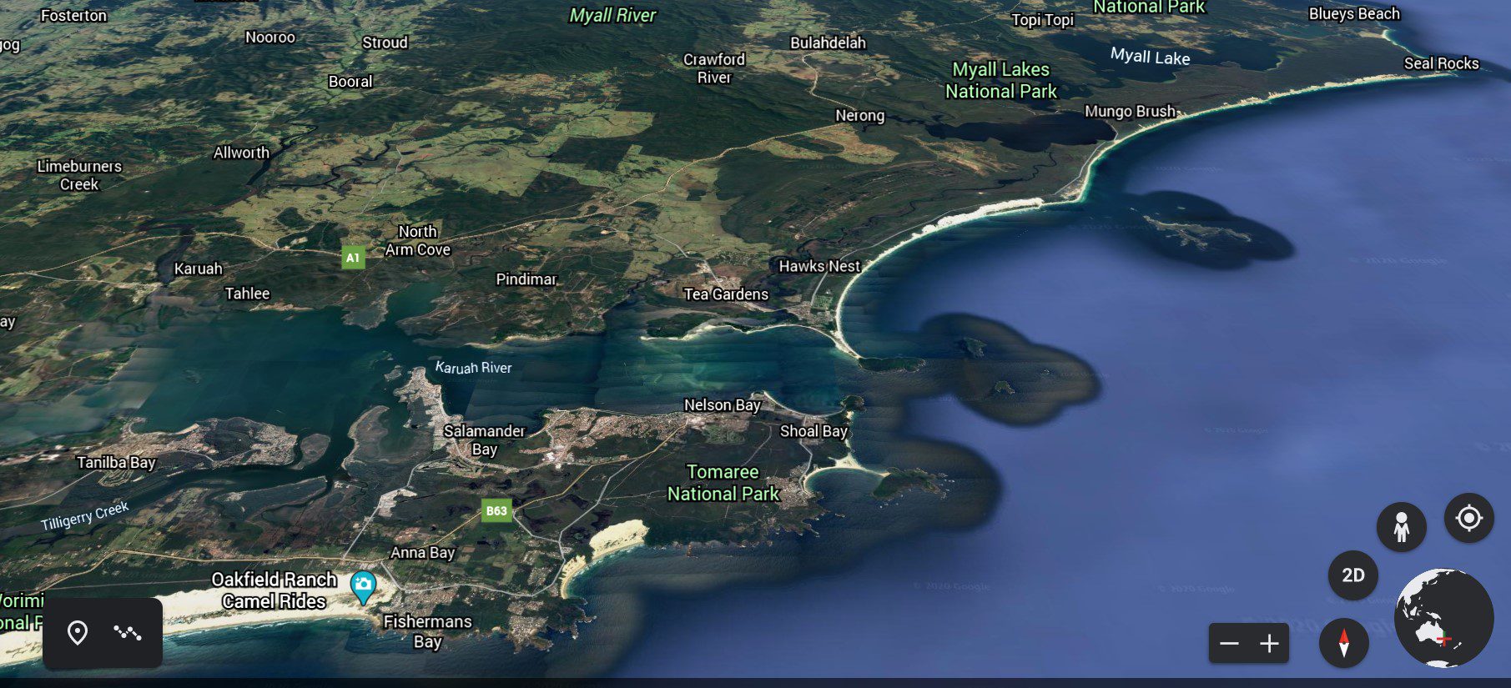Select the Shoal Bay label
The image size is (1511, 688).
[x=813, y=431]
